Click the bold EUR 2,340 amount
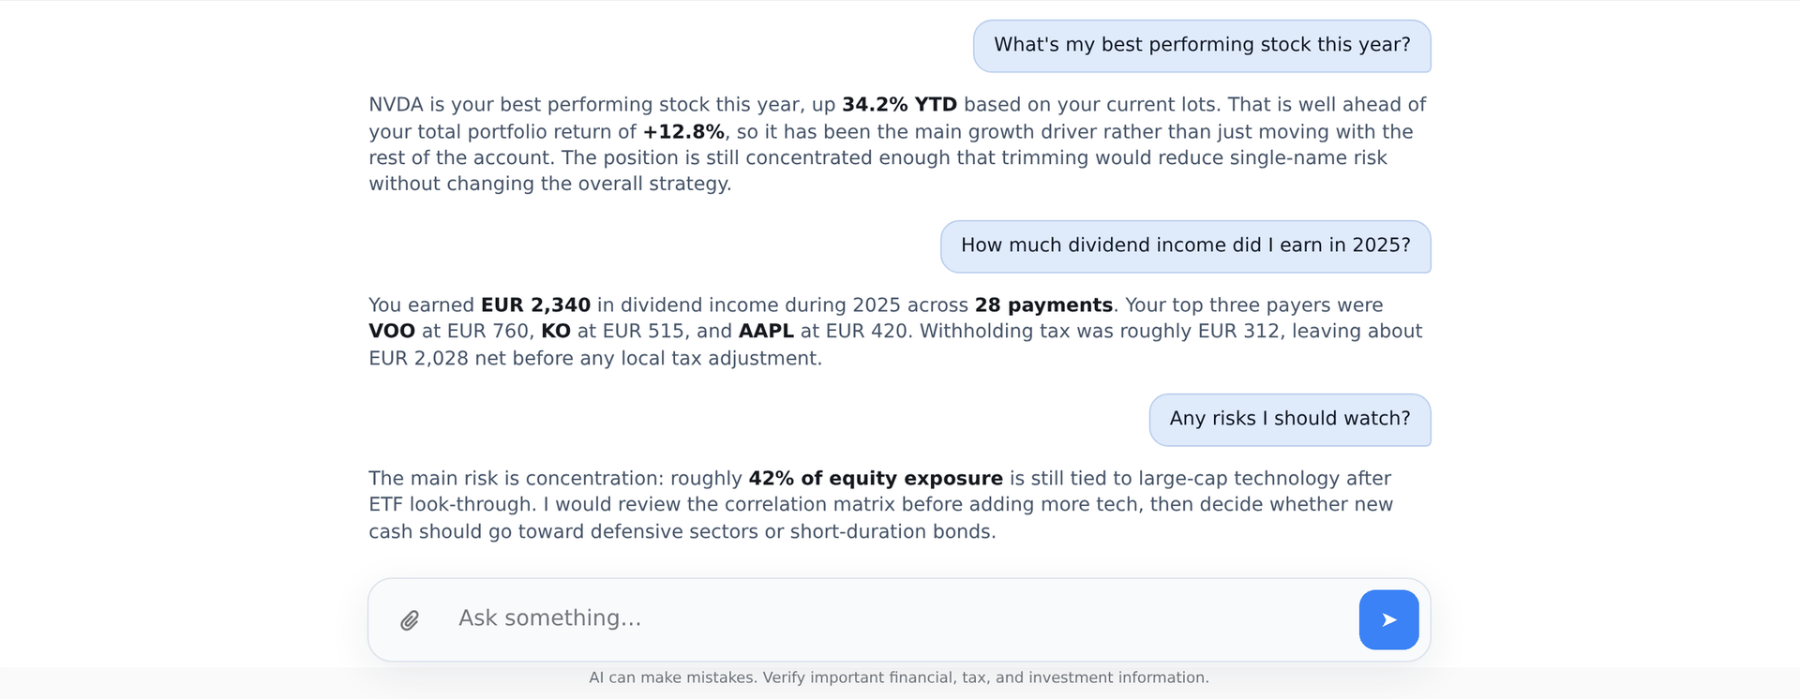 coord(535,305)
